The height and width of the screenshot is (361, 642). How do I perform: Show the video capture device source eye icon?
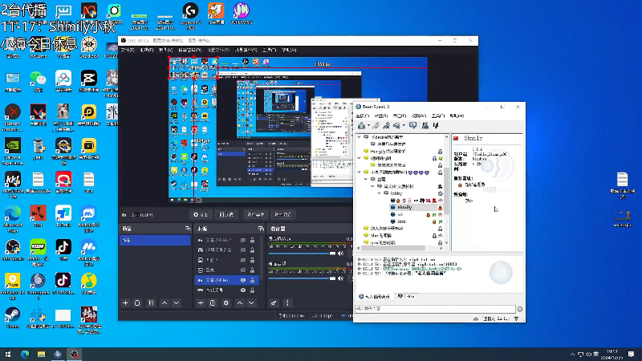243,249
